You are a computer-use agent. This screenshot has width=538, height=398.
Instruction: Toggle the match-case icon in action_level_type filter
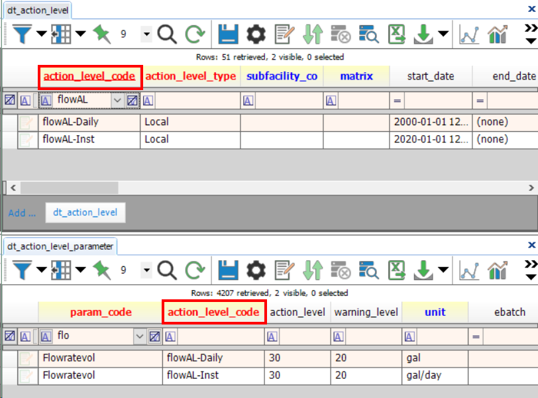148,101
